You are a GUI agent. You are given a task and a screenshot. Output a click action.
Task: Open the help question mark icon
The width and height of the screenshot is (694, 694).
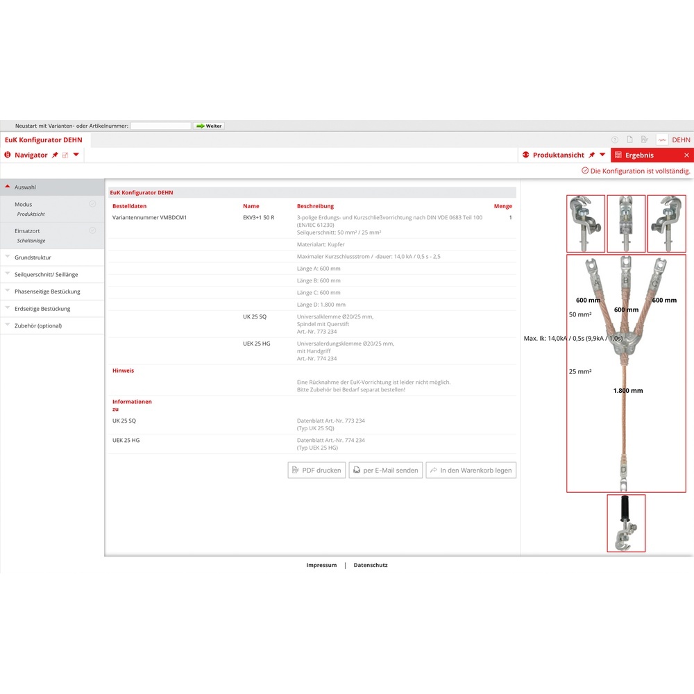(614, 140)
